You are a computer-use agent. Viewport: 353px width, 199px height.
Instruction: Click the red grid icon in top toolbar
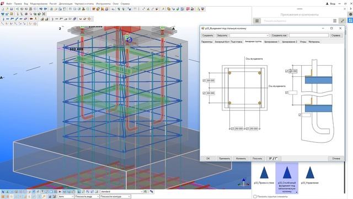[x=188, y=9]
